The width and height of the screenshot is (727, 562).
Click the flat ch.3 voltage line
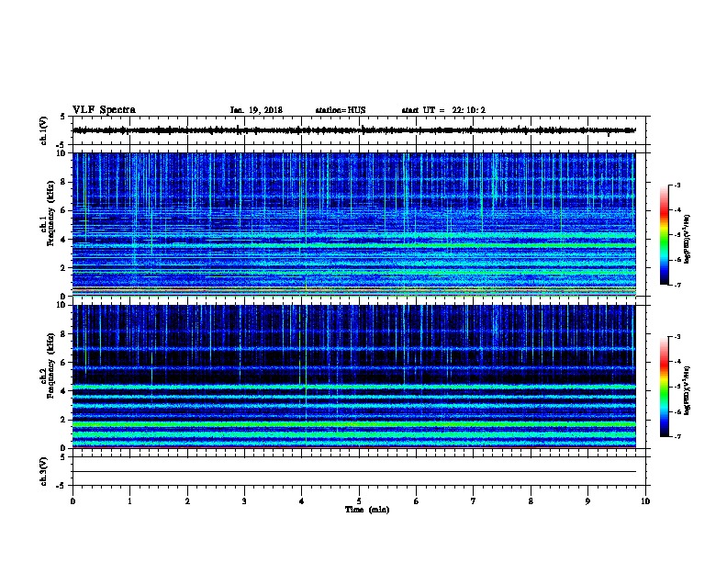coord(354,472)
